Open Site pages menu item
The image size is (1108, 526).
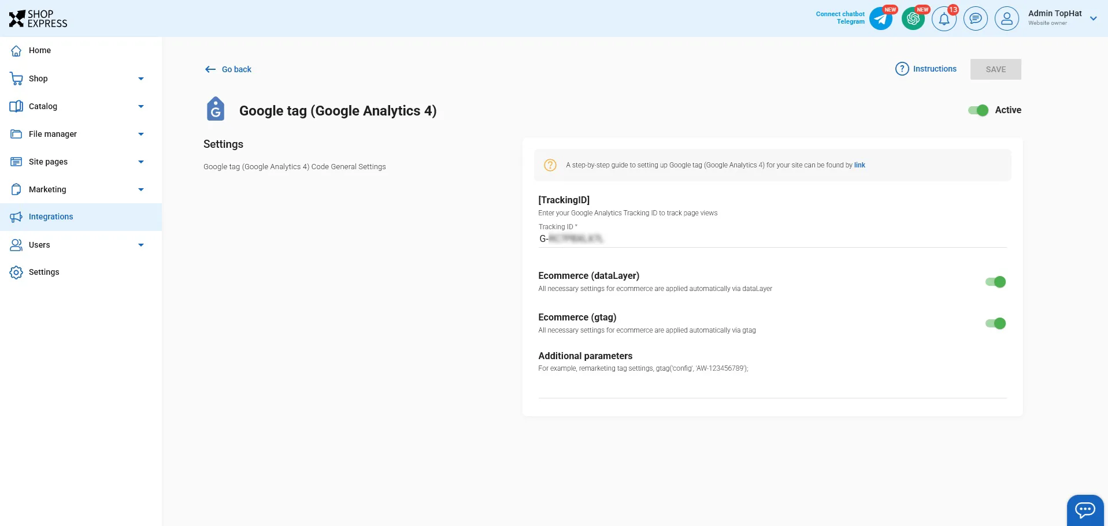(x=81, y=162)
